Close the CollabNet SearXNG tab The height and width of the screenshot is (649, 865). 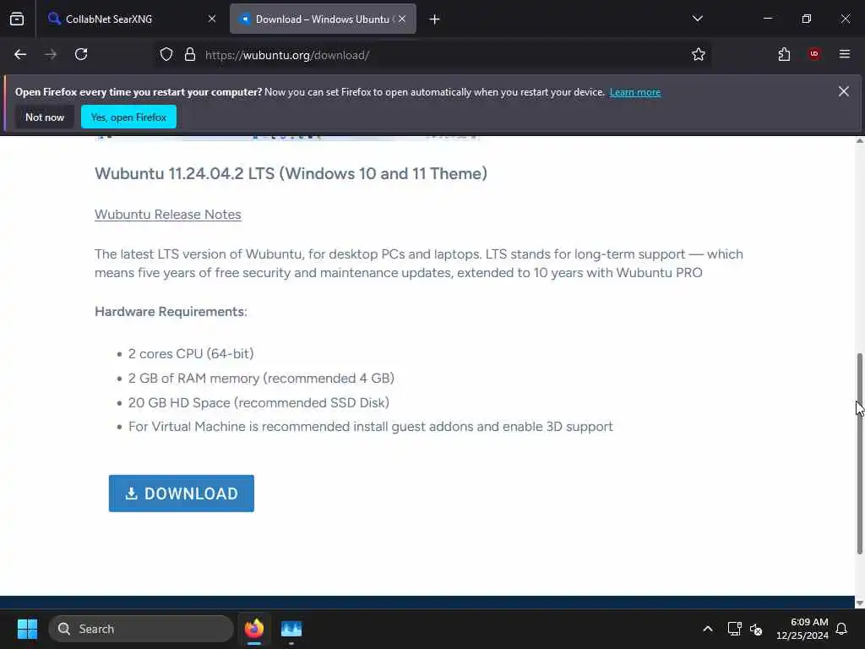pyautogui.click(x=212, y=19)
